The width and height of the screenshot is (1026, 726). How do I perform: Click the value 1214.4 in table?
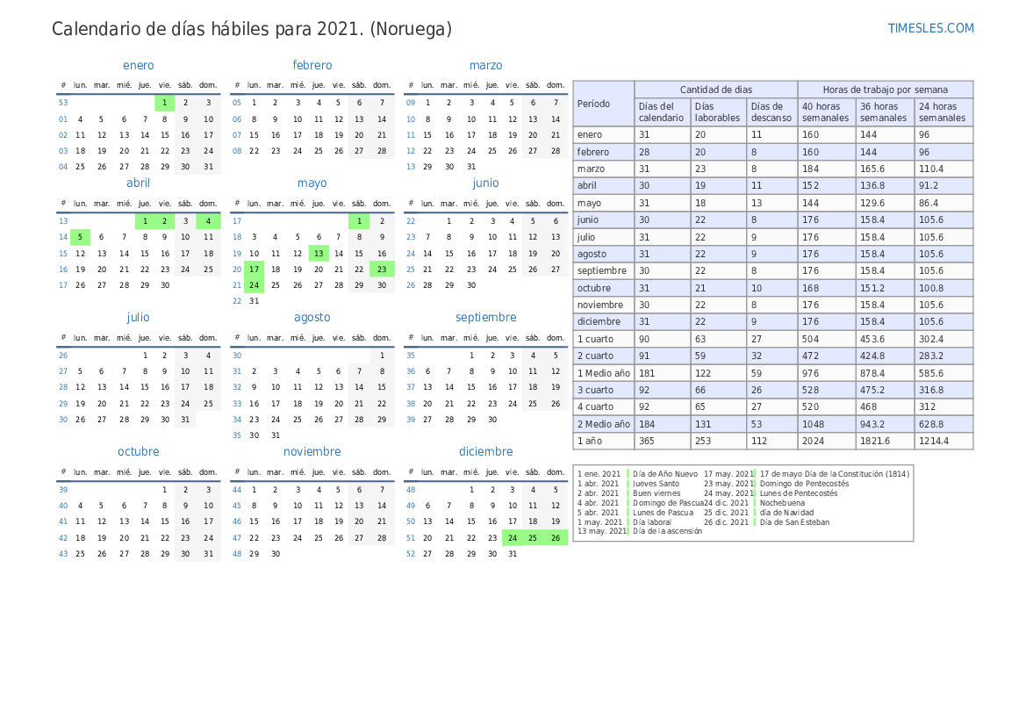click(935, 442)
